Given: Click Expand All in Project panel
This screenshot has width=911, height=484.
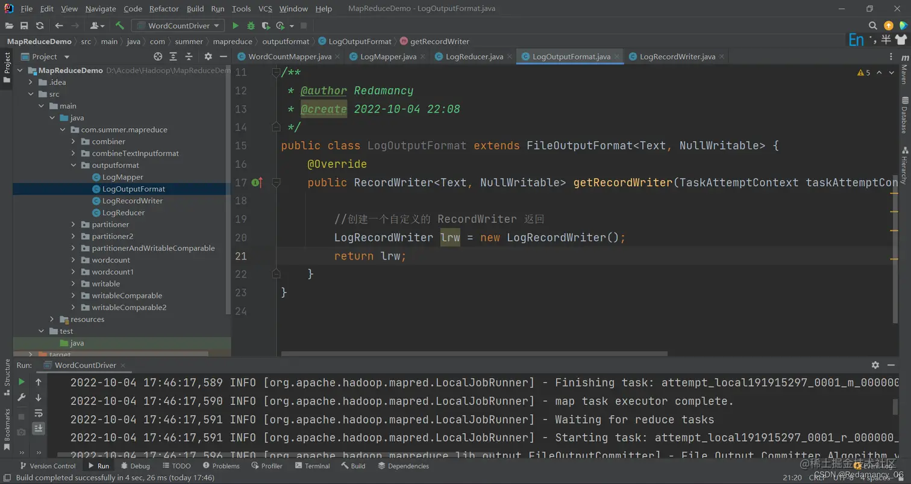Looking at the screenshot, I should pyautogui.click(x=174, y=56).
